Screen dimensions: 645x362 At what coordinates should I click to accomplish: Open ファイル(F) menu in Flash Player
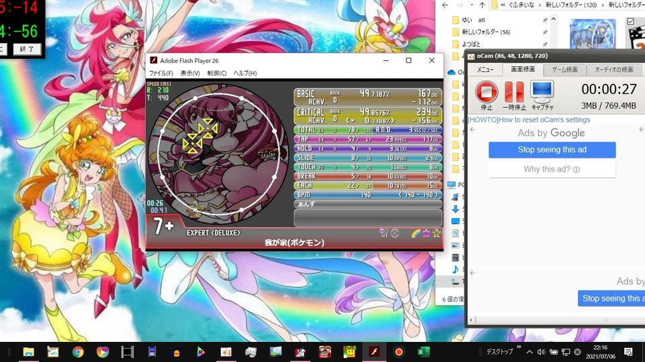pyautogui.click(x=161, y=73)
